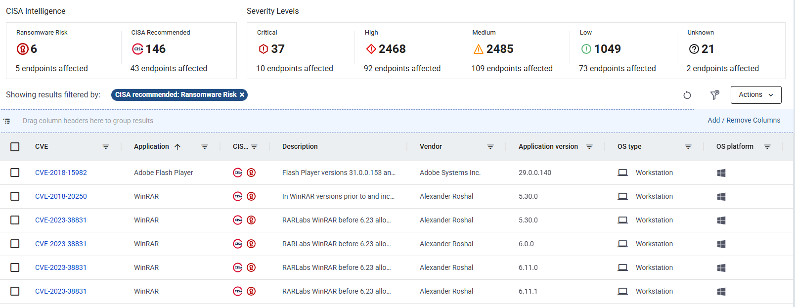Remove the CISA recommended: Ransomware Risk filter chip
Image resolution: width=795 pixels, height=307 pixels.
tap(242, 95)
